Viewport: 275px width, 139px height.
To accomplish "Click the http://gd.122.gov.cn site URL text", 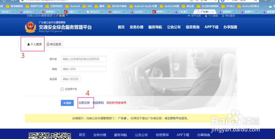I will [x=51, y=31].
